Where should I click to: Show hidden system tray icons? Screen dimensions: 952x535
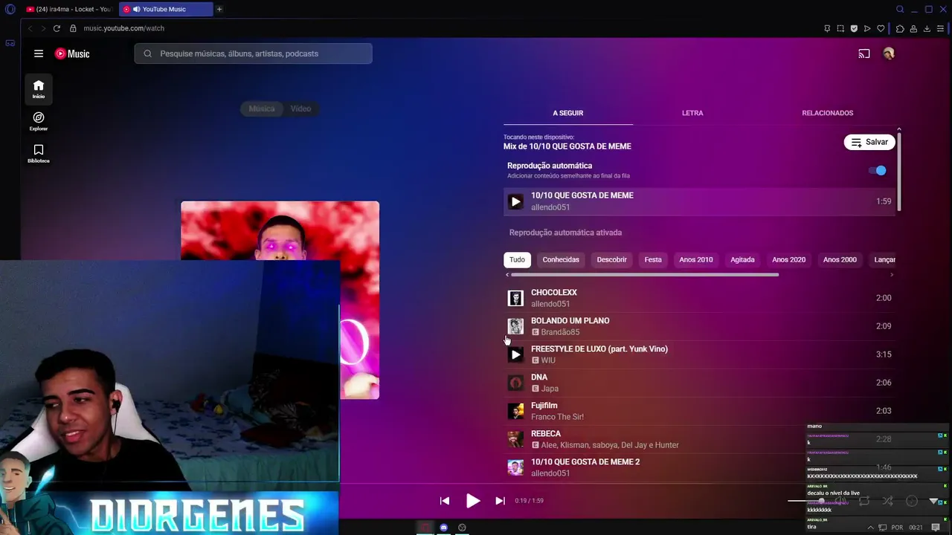870,528
